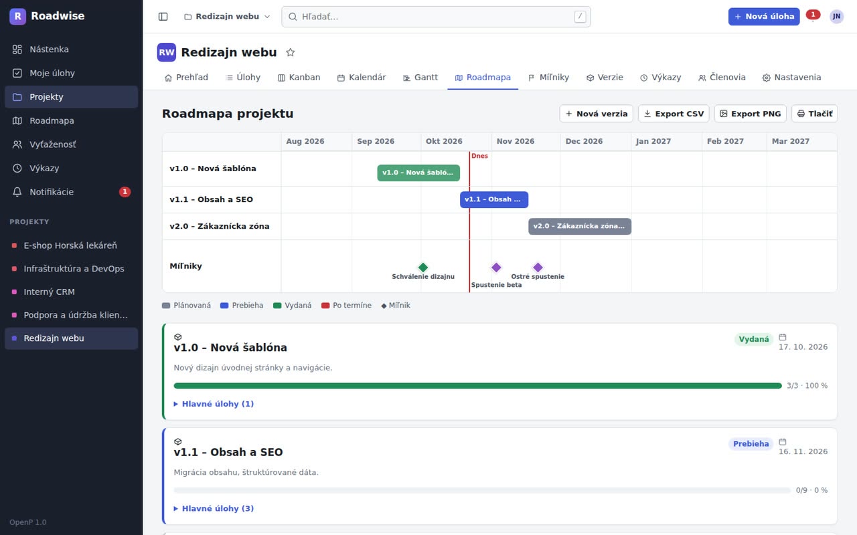This screenshot has height=535, width=857.
Task: Open Infraštruktúra a DevOps project
Action: (71, 269)
